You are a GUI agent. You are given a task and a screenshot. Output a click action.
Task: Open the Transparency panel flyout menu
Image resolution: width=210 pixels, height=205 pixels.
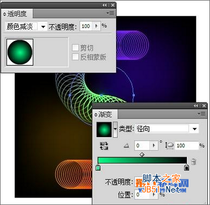pos(110,13)
